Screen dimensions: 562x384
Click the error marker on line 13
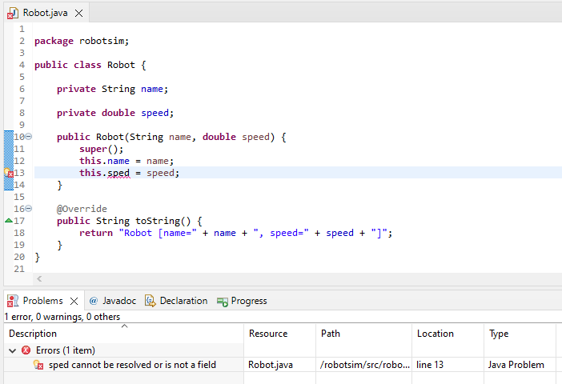click(x=9, y=173)
